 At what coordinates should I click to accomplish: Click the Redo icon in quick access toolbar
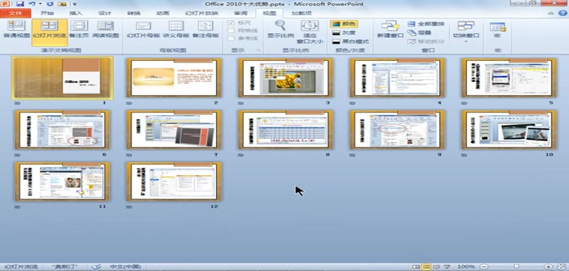pos(50,3)
